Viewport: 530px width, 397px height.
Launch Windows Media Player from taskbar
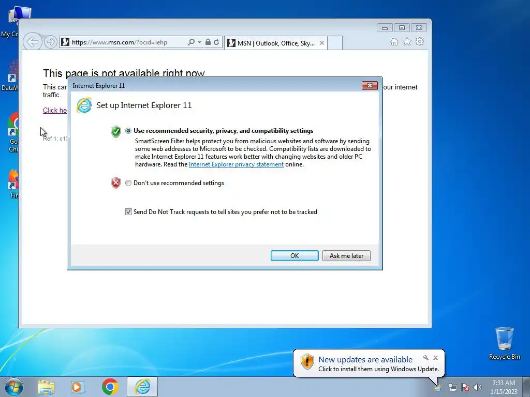click(78, 387)
